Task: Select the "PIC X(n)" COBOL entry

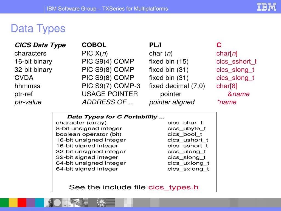Action: coord(95,53)
